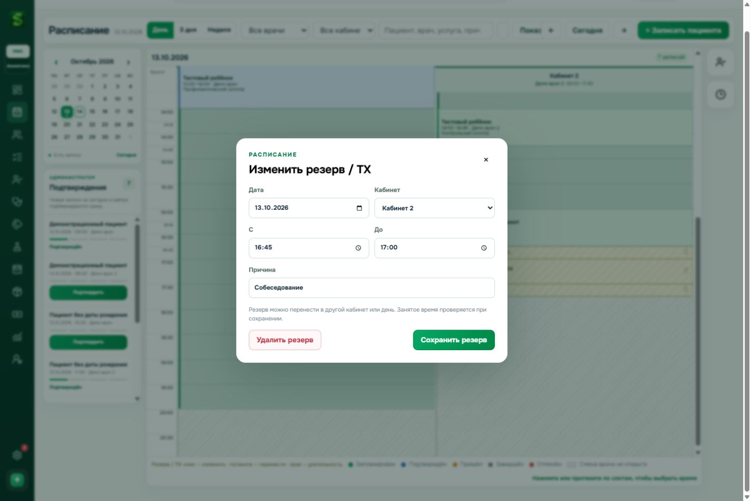Image resolution: width=751 pixels, height=501 pixels.
Task: Open the calendar picker in Дата field
Action: click(359, 208)
